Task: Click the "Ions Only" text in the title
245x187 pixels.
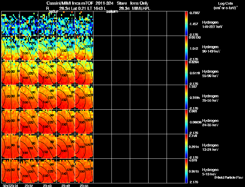Action: click(139, 3)
